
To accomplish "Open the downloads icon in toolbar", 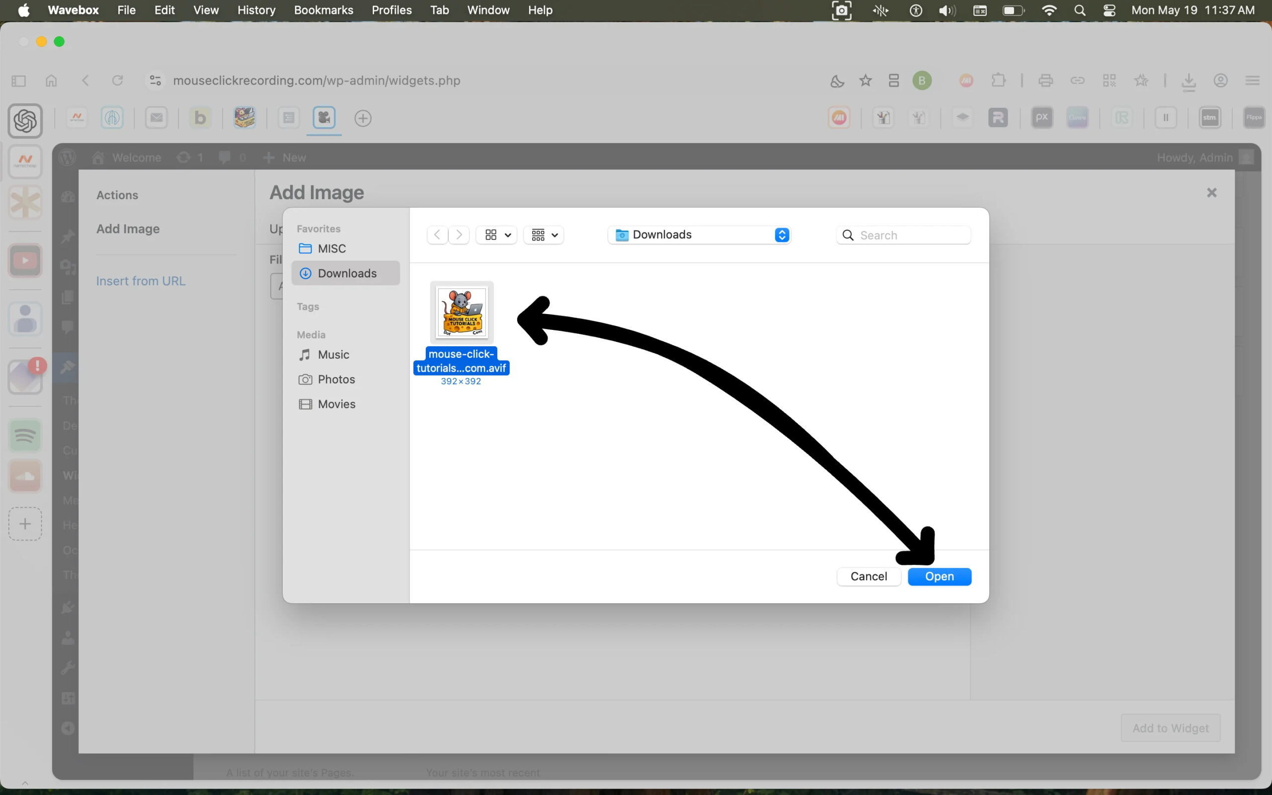I will click(x=1189, y=81).
